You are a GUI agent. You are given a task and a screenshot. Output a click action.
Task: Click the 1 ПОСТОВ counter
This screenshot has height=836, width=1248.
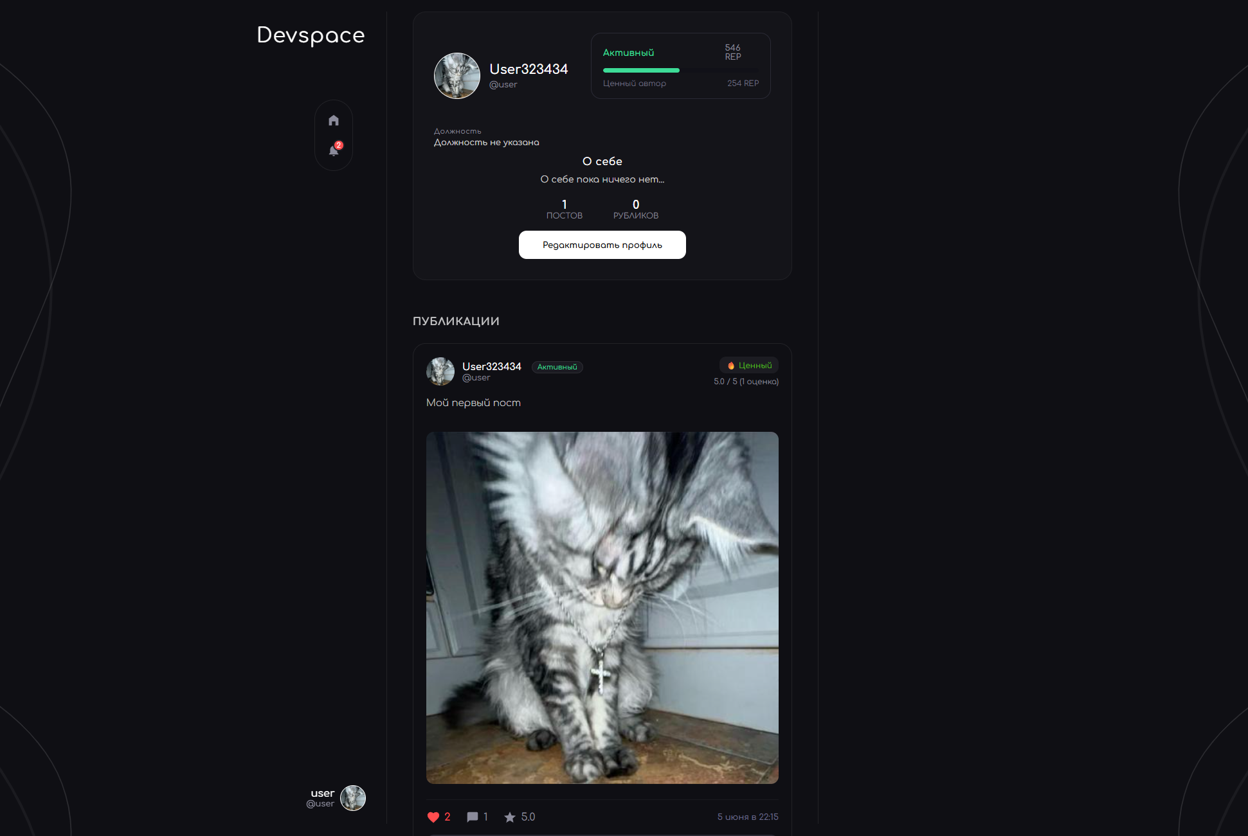click(565, 209)
